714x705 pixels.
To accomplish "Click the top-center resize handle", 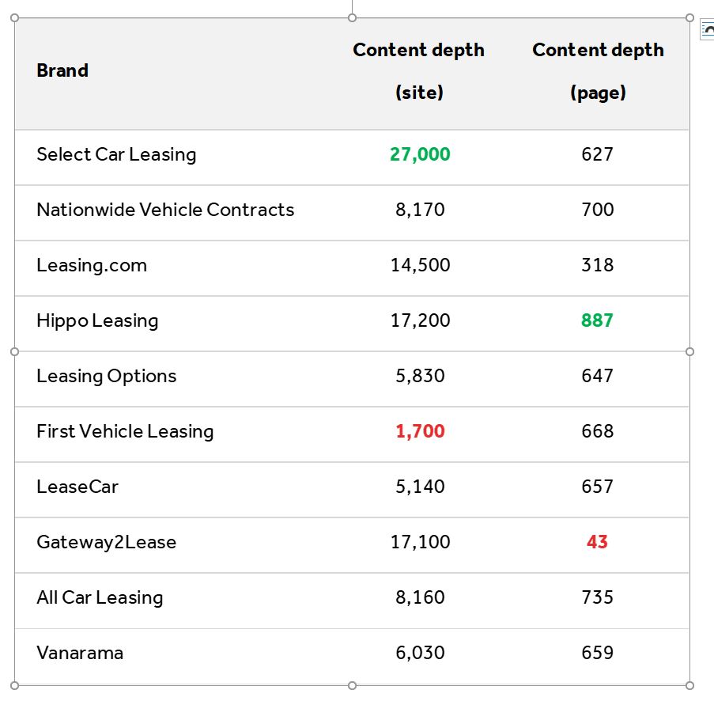I will pos(352,17).
